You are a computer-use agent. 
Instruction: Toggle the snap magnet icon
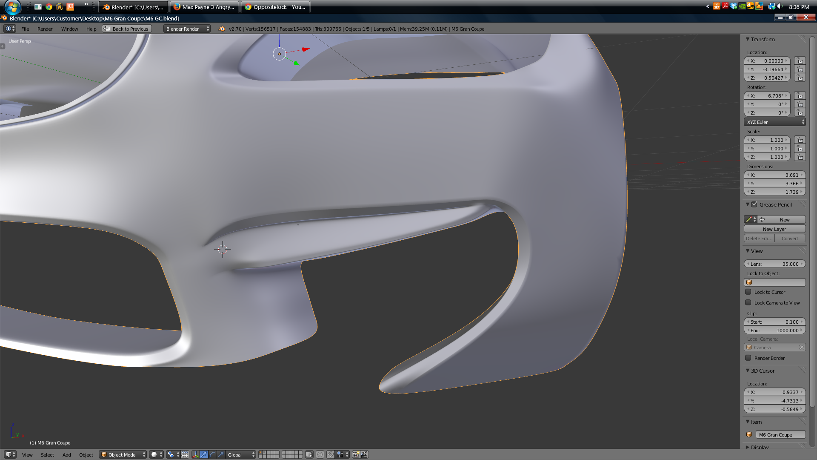331,454
